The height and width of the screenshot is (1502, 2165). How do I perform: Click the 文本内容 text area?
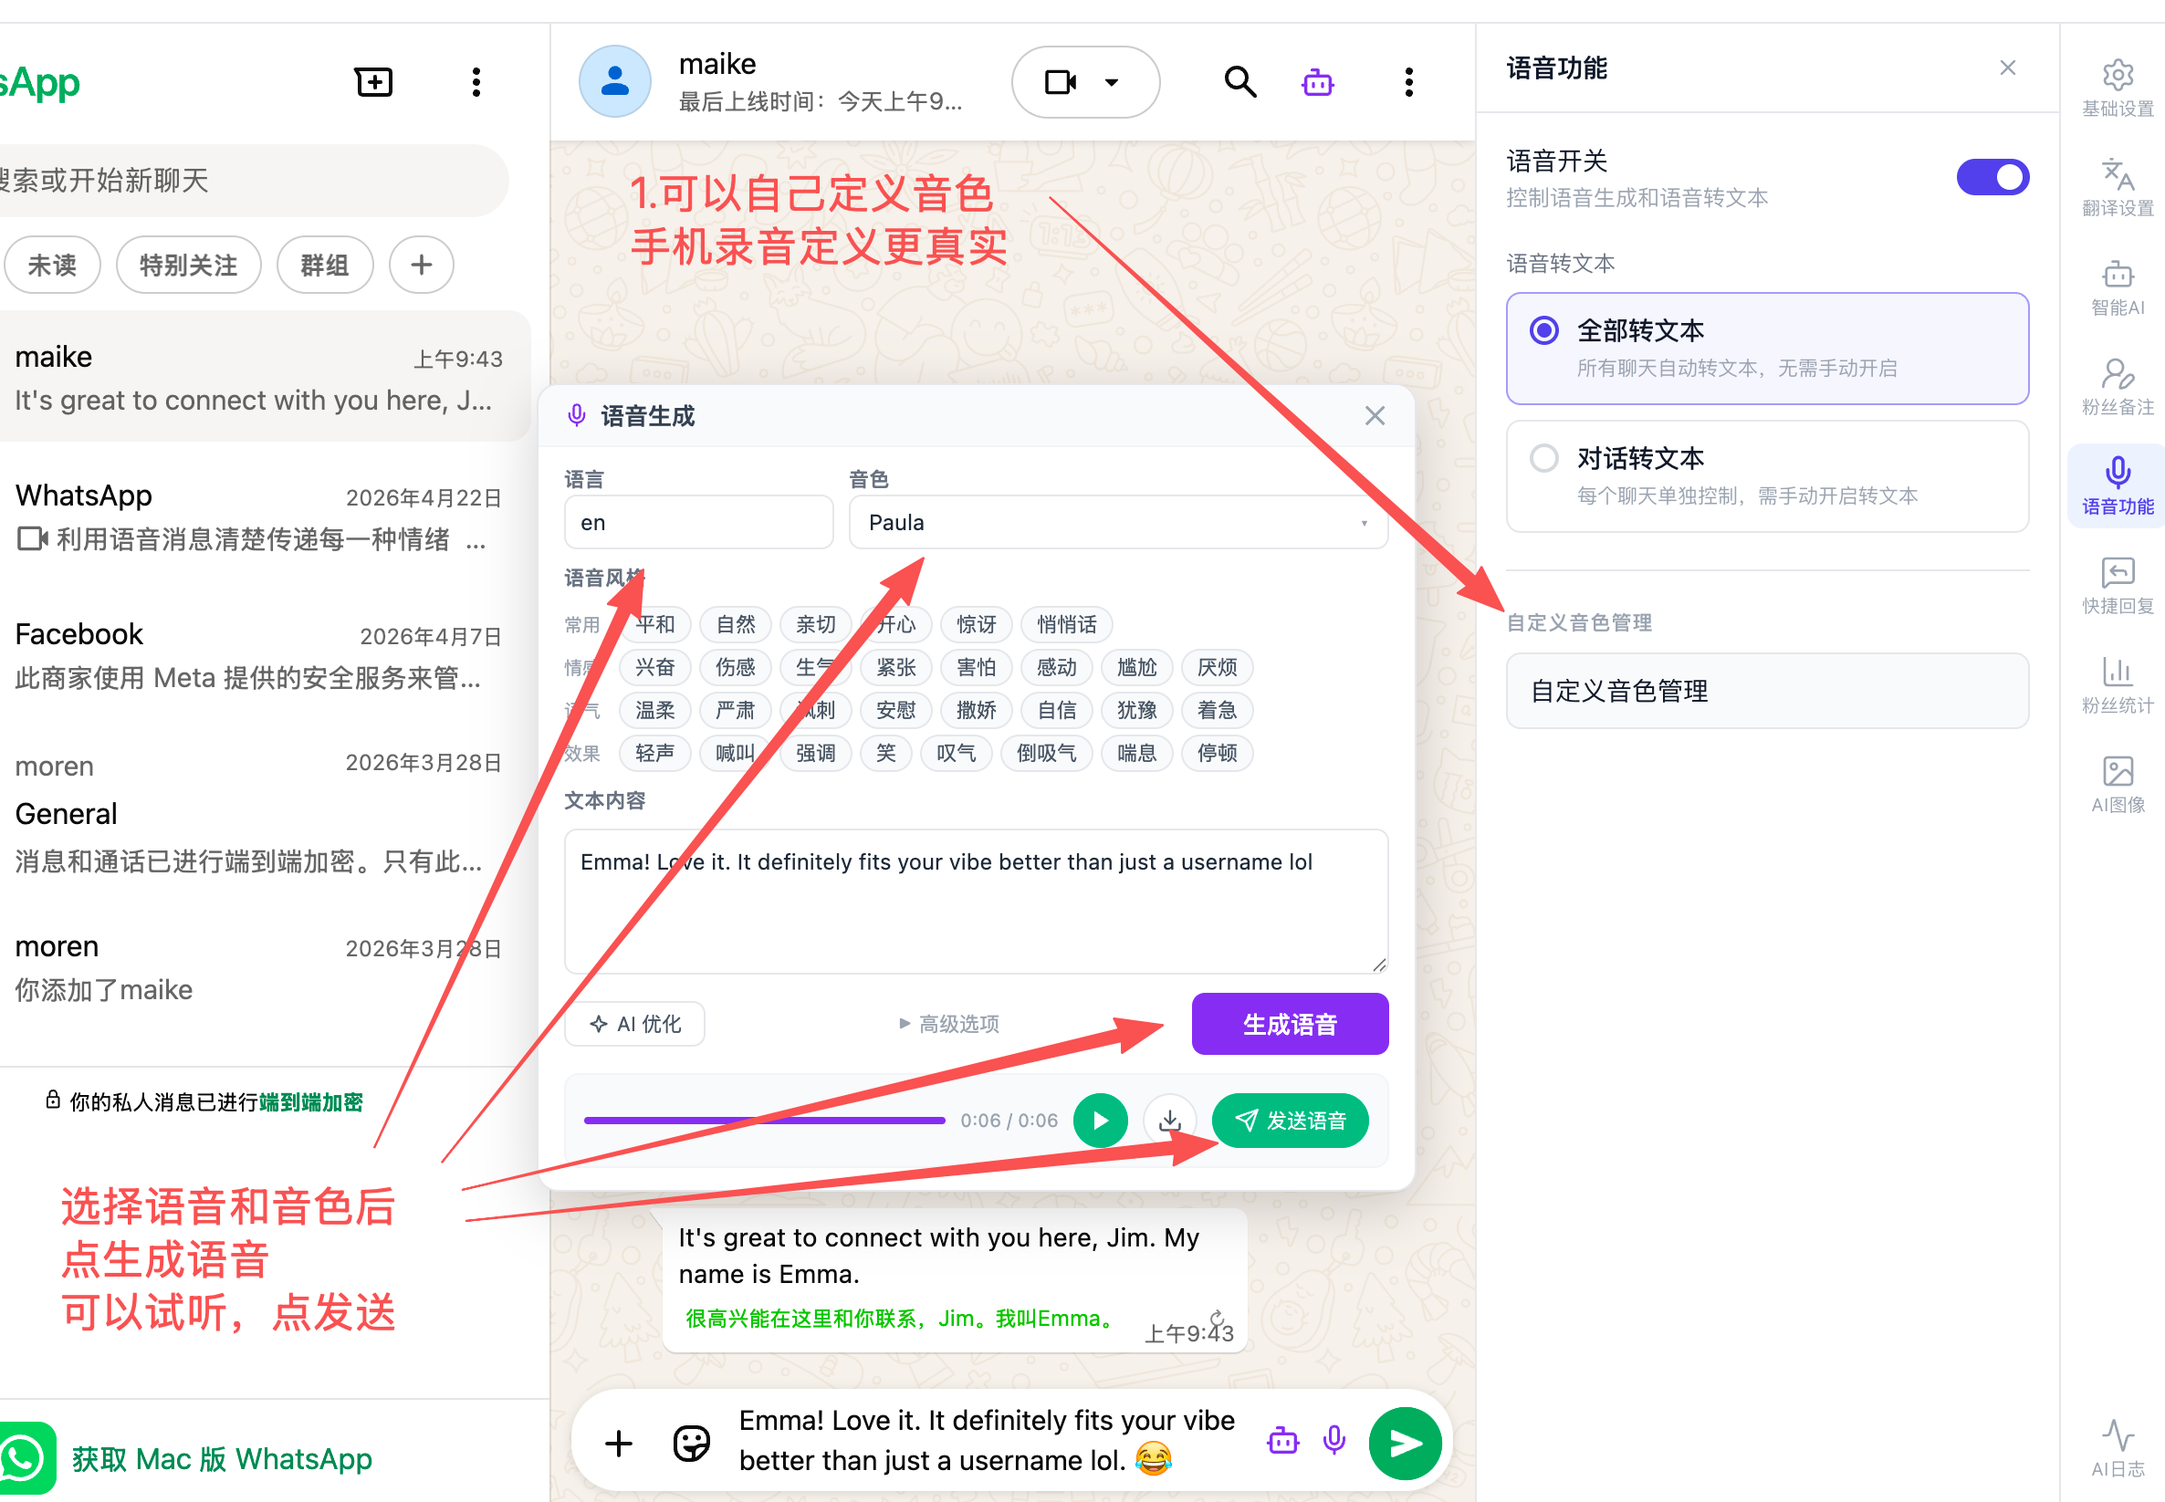click(x=976, y=901)
